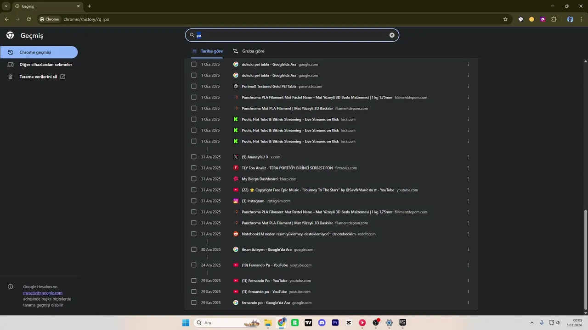Reload the history page
This screenshot has height=330, width=588.
click(28, 19)
